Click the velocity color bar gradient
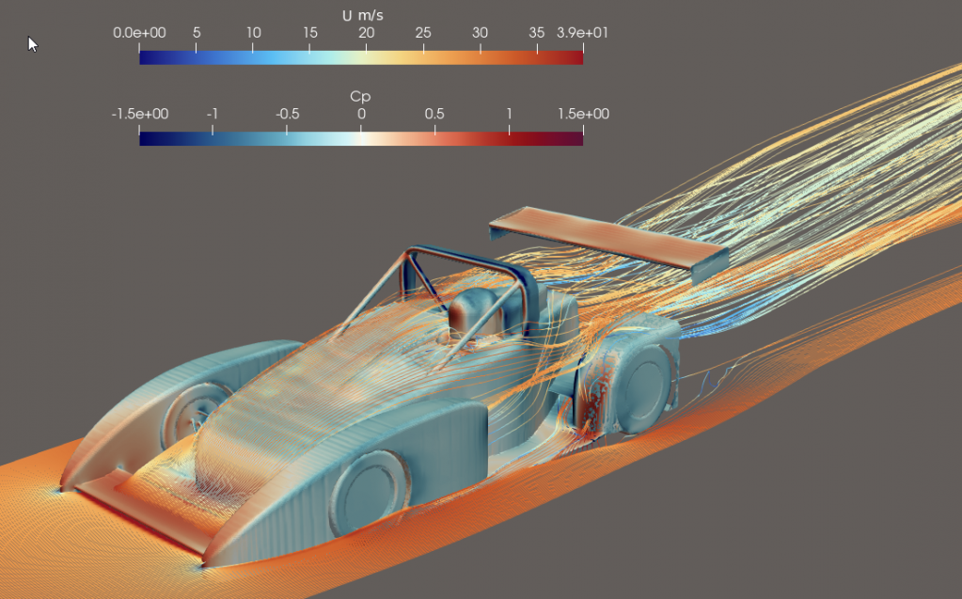Image resolution: width=962 pixels, height=599 pixels. click(x=361, y=57)
